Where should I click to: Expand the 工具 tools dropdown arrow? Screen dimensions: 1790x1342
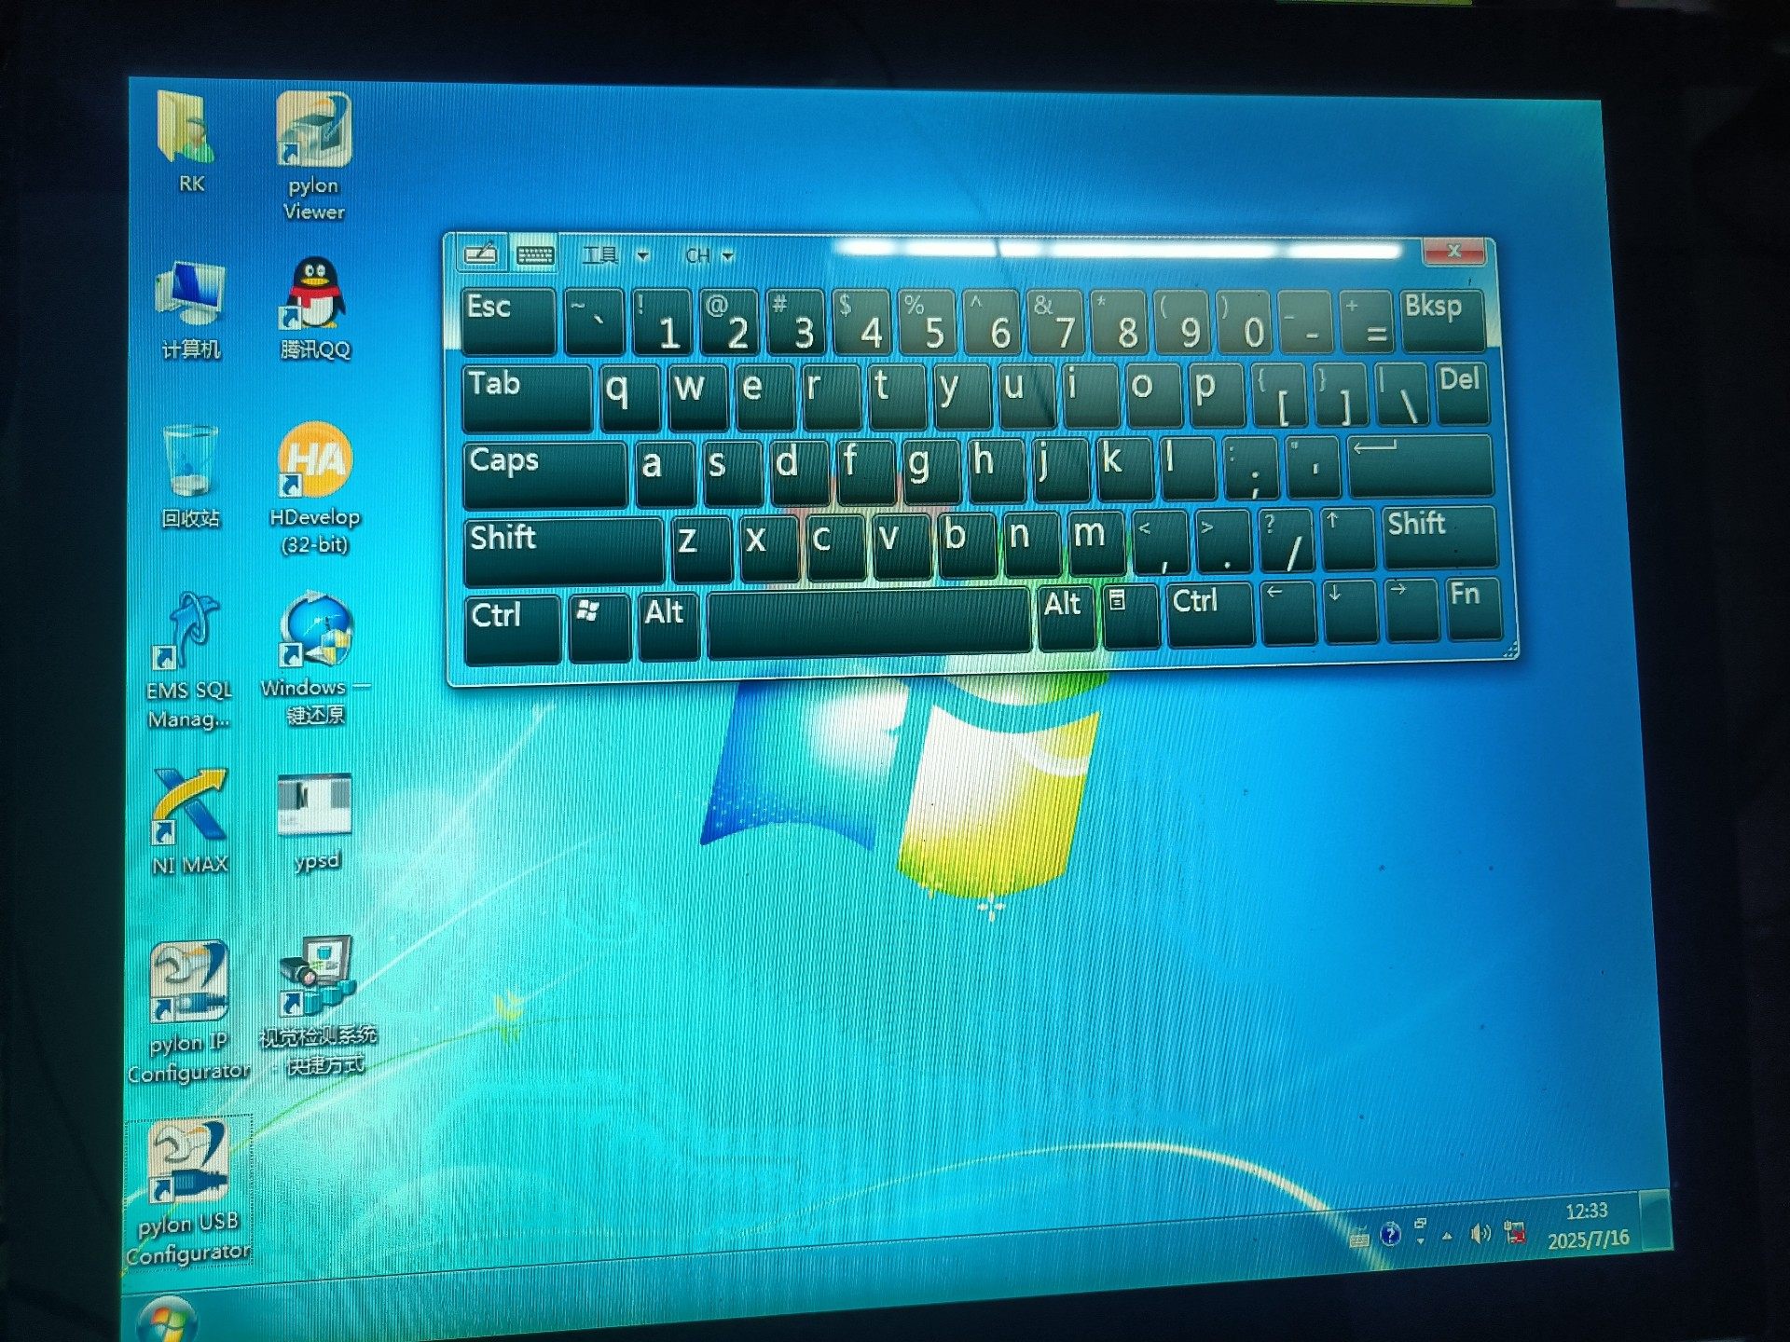click(x=642, y=255)
